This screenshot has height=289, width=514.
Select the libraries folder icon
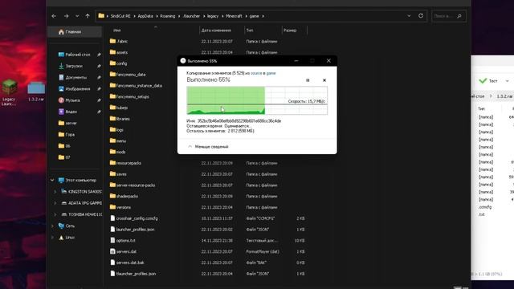(112, 119)
